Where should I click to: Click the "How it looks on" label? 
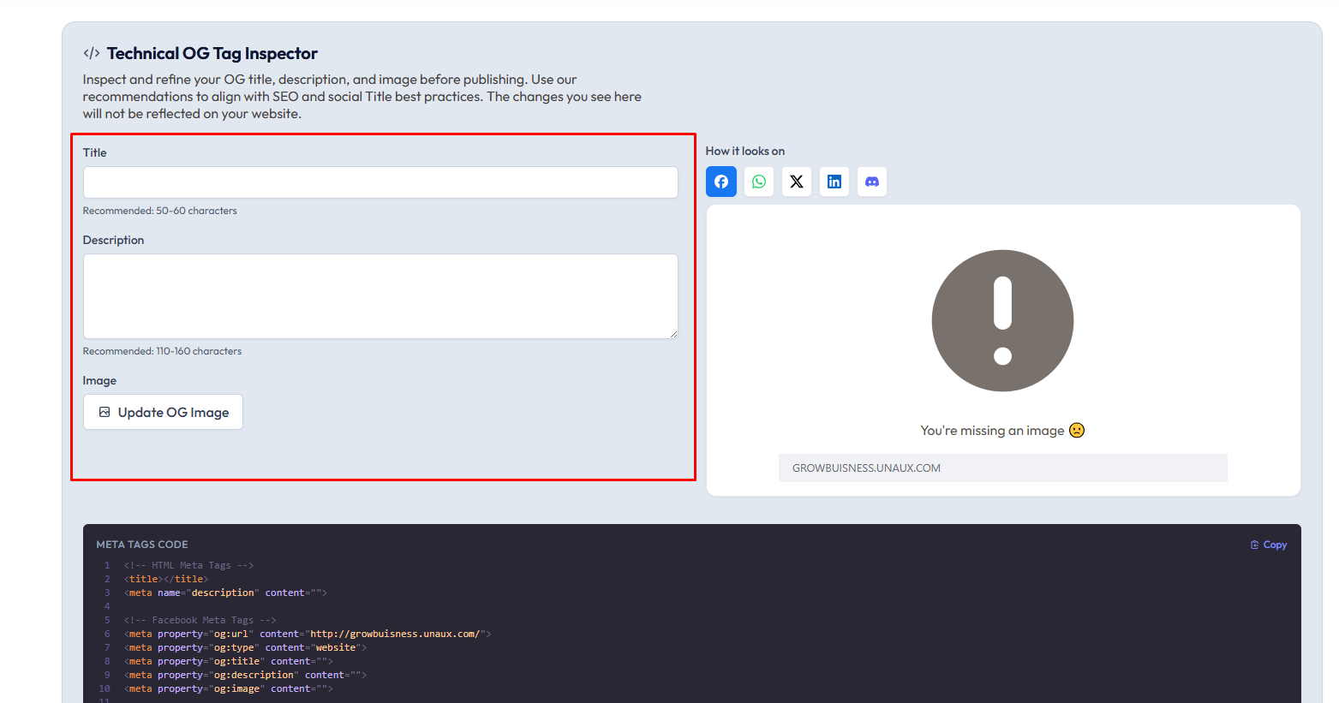(745, 151)
